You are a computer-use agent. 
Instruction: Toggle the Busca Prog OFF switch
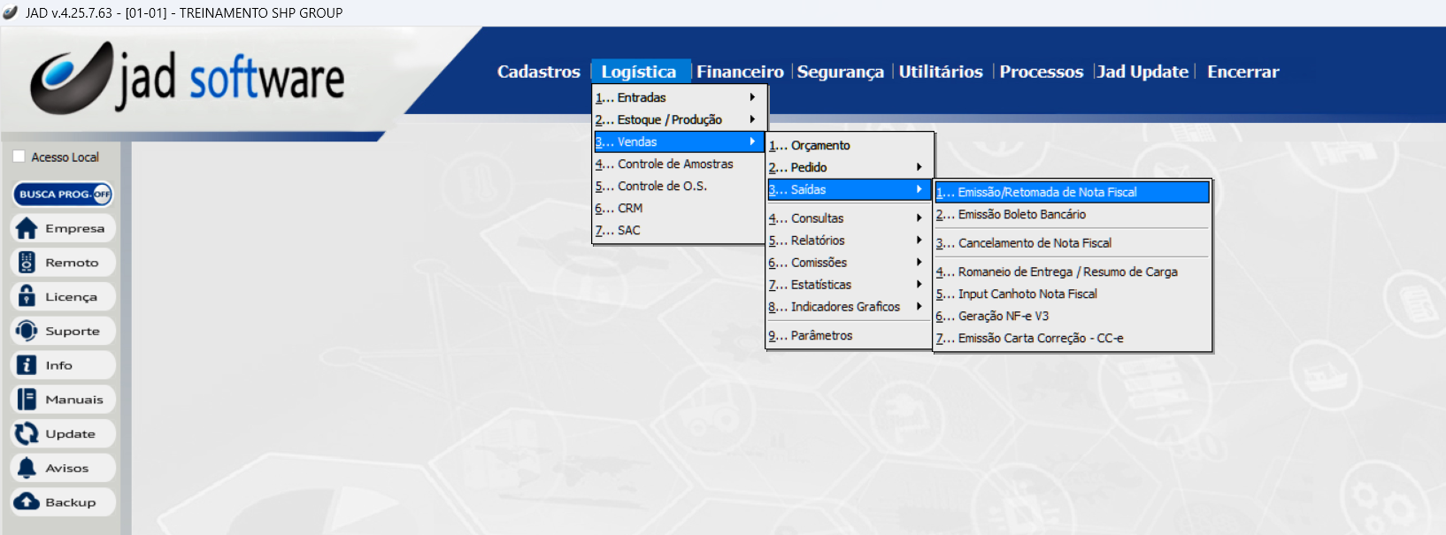pyautogui.click(x=102, y=194)
